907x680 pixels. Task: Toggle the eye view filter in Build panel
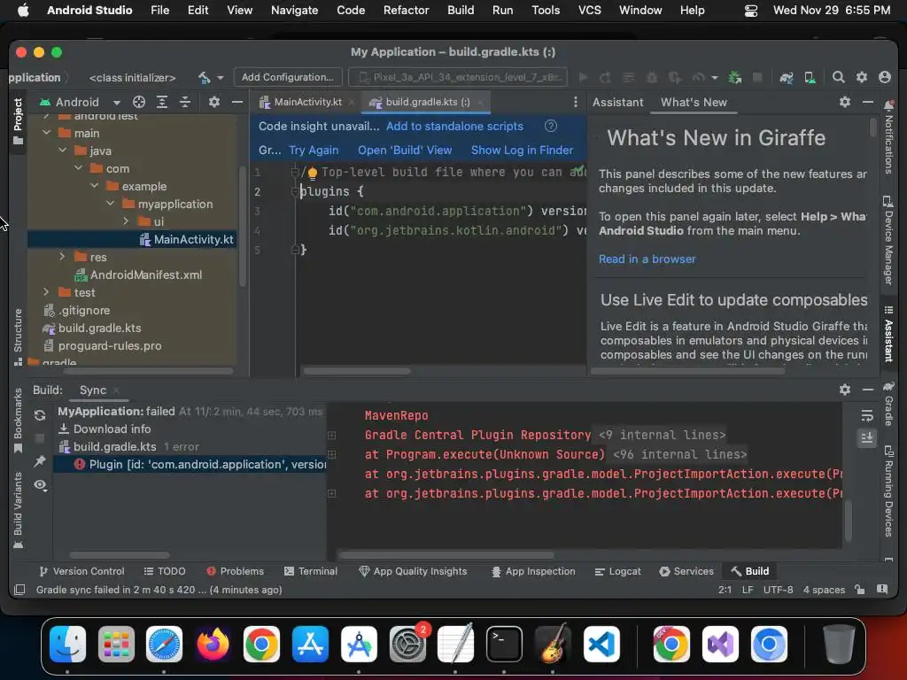pos(40,484)
